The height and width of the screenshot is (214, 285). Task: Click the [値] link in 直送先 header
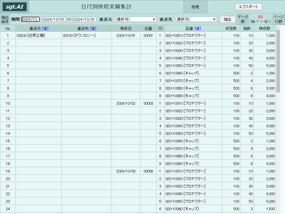[x=93, y=29]
